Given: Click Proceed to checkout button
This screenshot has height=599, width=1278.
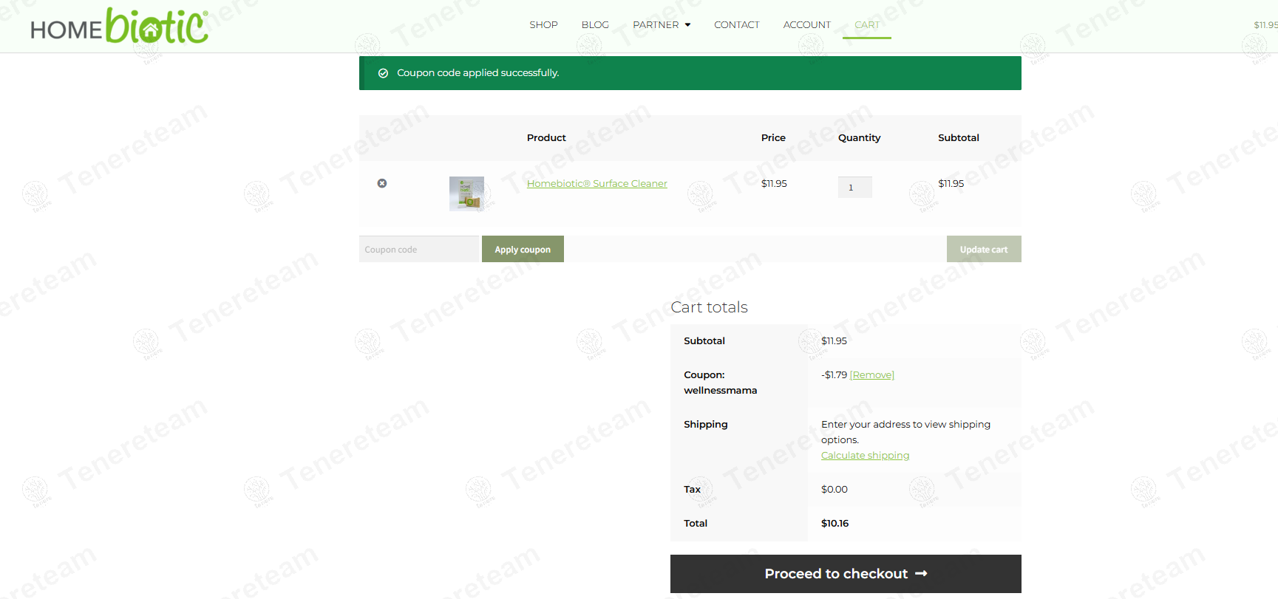Looking at the screenshot, I should [846, 574].
